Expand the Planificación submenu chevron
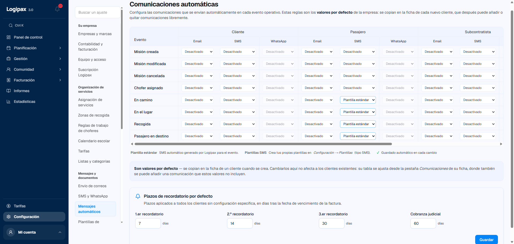This screenshot has height=244, width=514. (60, 48)
